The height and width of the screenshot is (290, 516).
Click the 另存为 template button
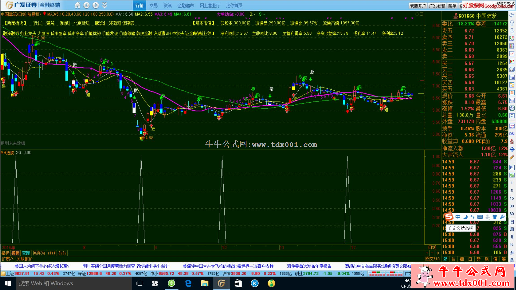pyautogui.click(x=39, y=253)
